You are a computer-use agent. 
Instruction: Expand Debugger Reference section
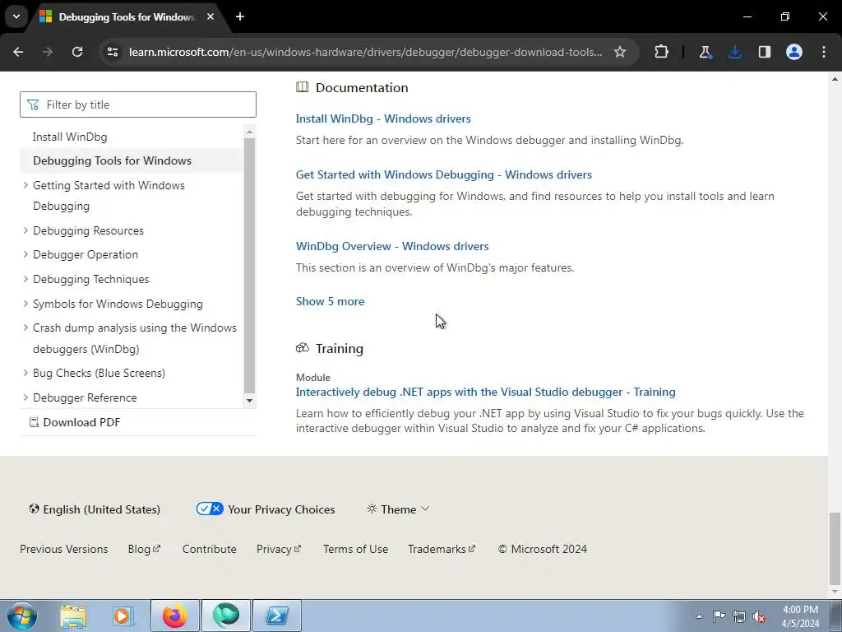(25, 397)
